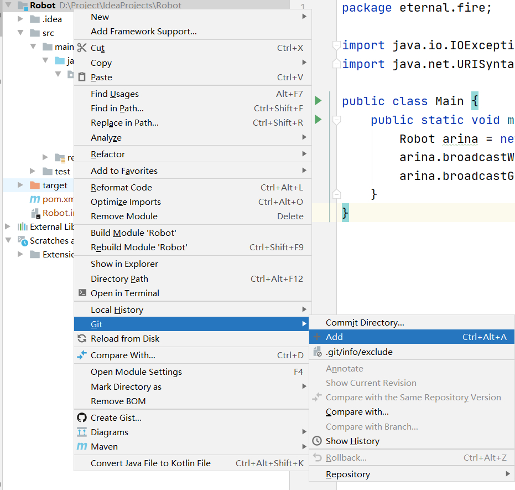Select Build Module 'Robot'
515x490 pixels.
pyautogui.click(x=193, y=233)
